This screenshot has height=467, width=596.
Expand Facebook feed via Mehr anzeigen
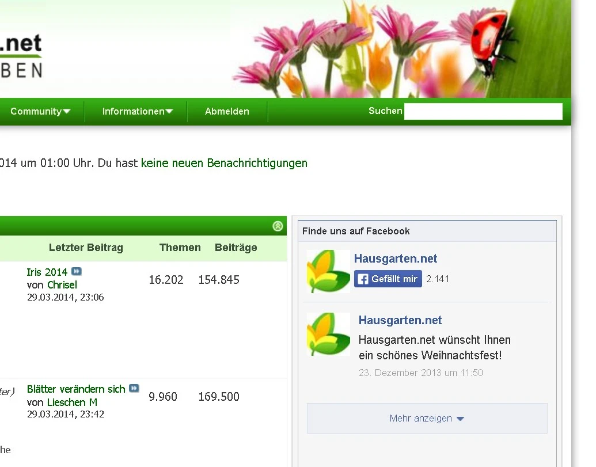[x=427, y=419]
